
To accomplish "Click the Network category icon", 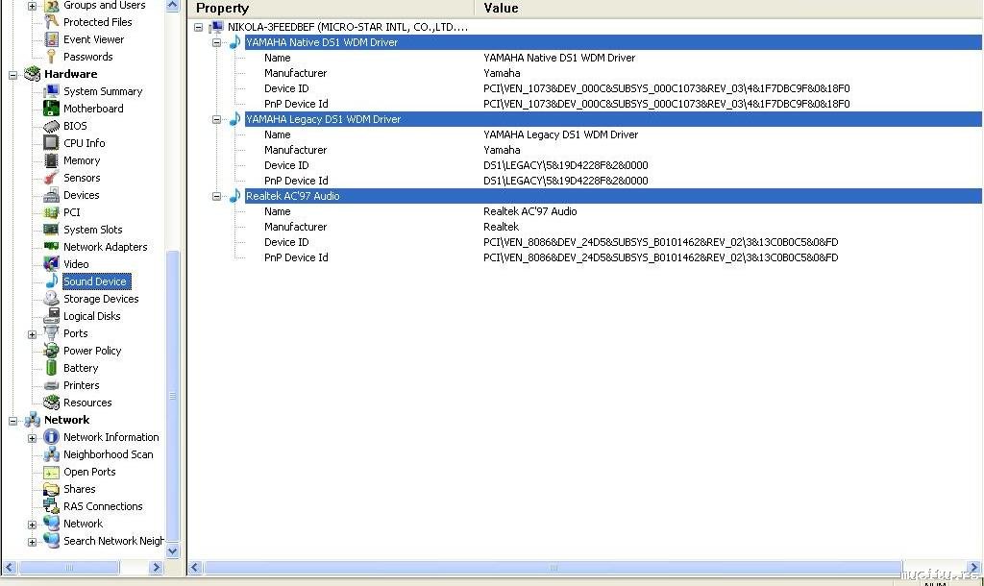I will pyautogui.click(x=32, y=421).
